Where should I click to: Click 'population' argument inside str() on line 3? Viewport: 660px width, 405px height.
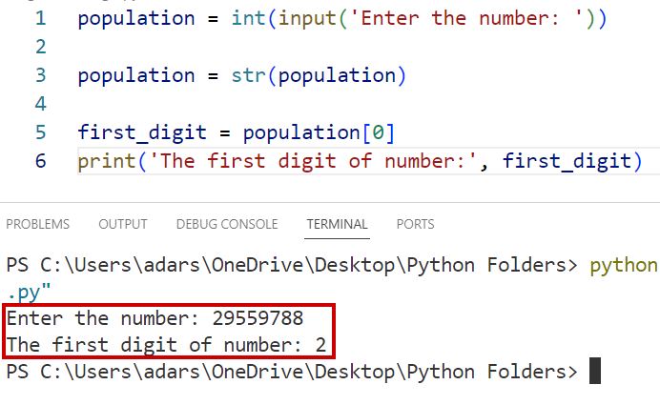(x=338, y=76)
